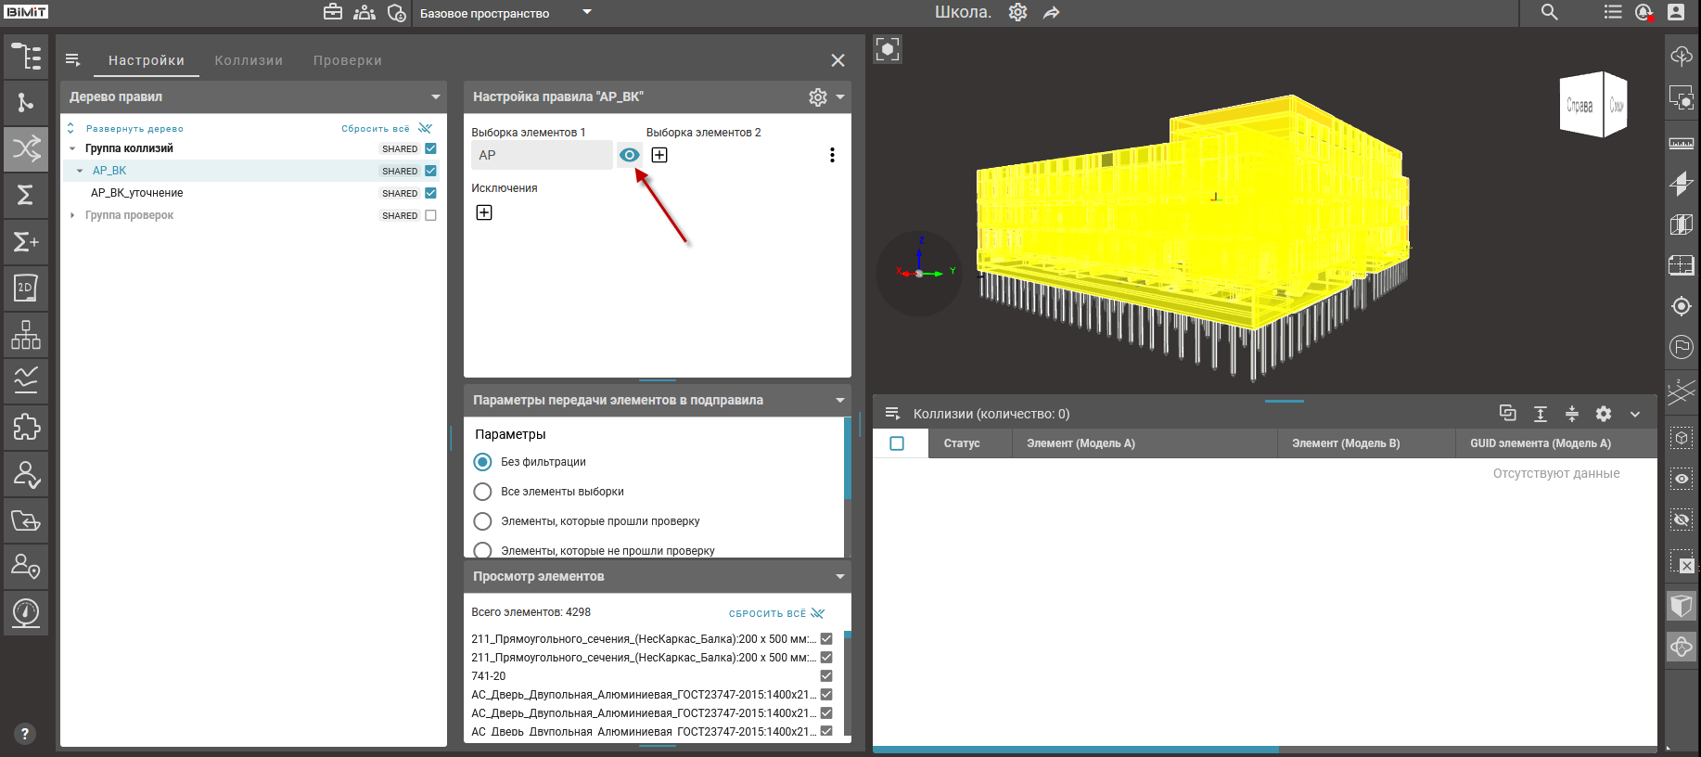Enable the Группа проверок checkbox
The image size is (1701, 757).
tap(430, 215)
